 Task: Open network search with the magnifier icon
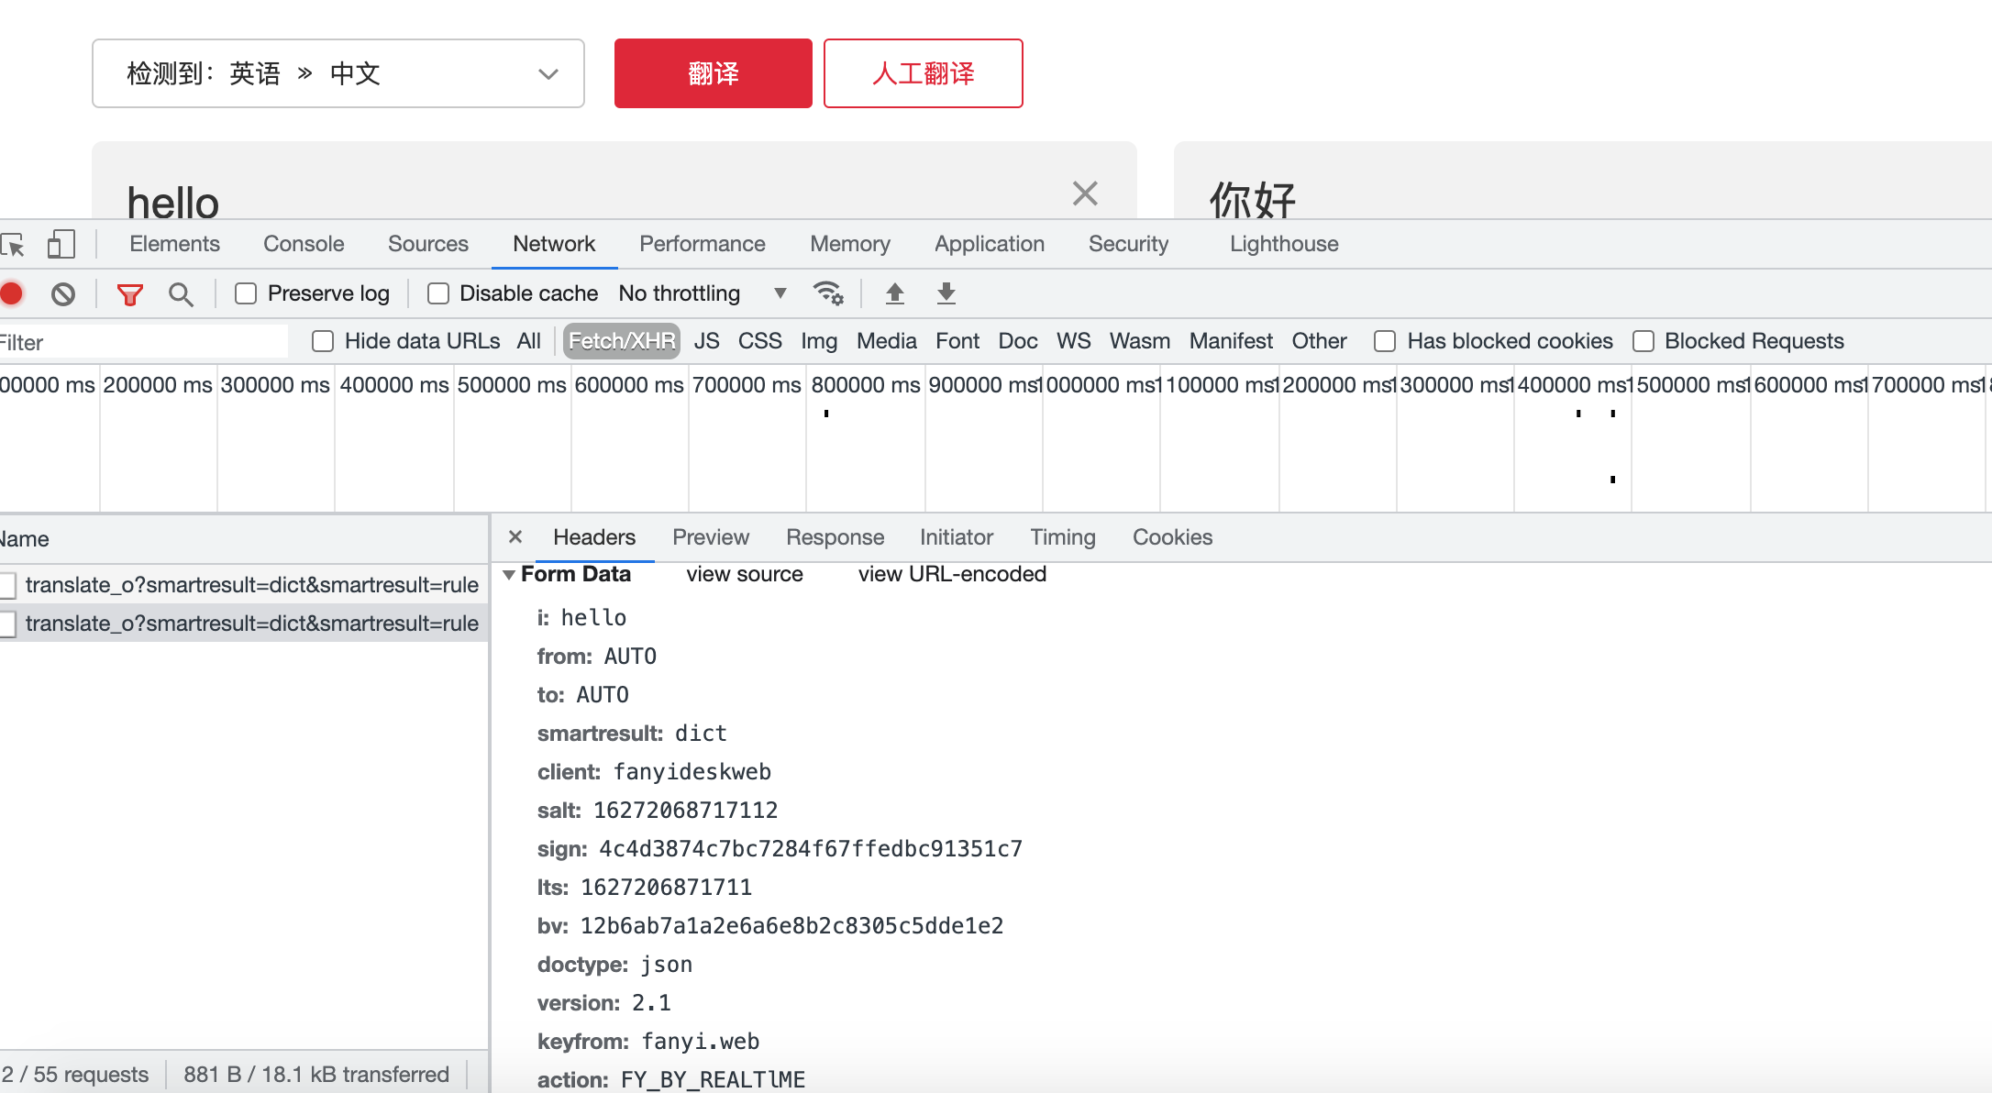pos(181,294)
